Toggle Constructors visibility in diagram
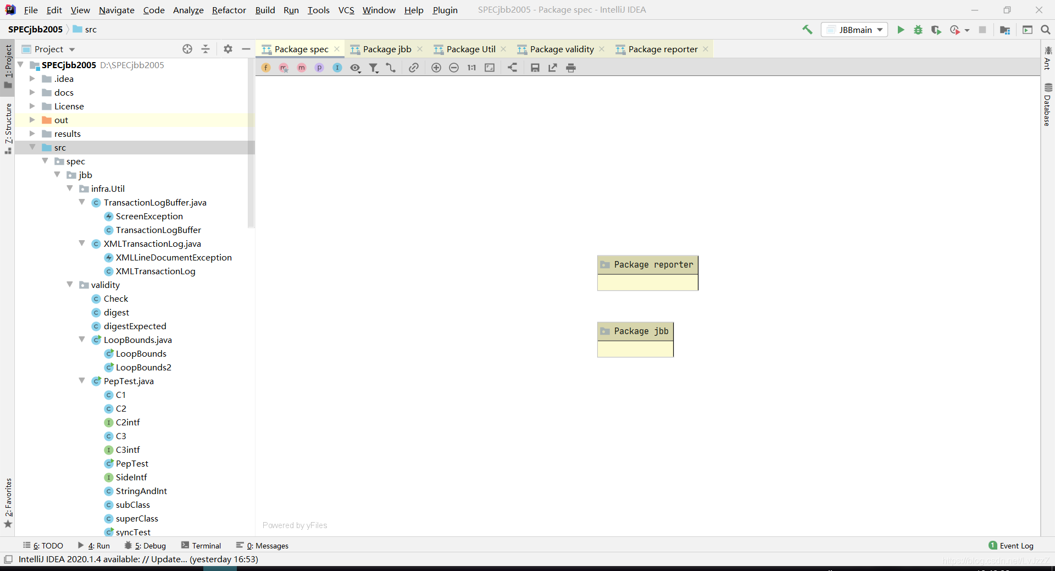 click(284, 68)
